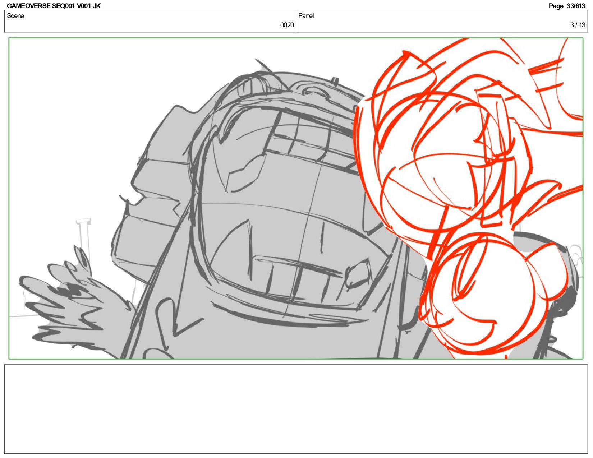Viewport: 593px width, 458px height.
Task: Click the 'Page 33/613' page indicator
Action: click(x=567, y=6)
